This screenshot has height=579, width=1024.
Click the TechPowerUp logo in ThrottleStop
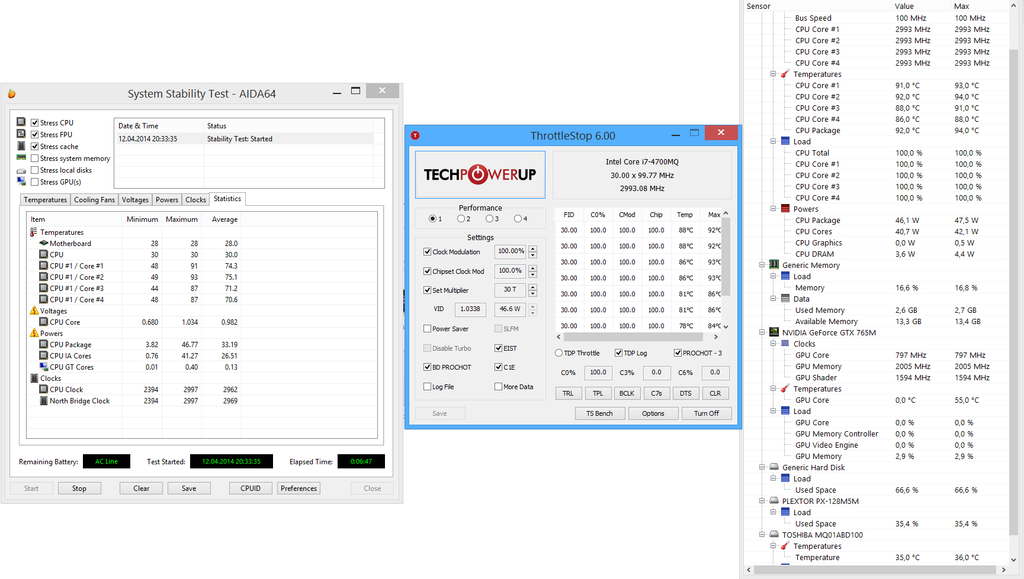(480, 174)
